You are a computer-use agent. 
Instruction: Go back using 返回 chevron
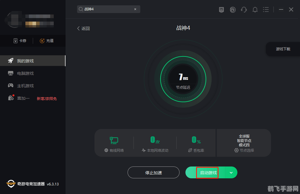(x=83, y=28)
